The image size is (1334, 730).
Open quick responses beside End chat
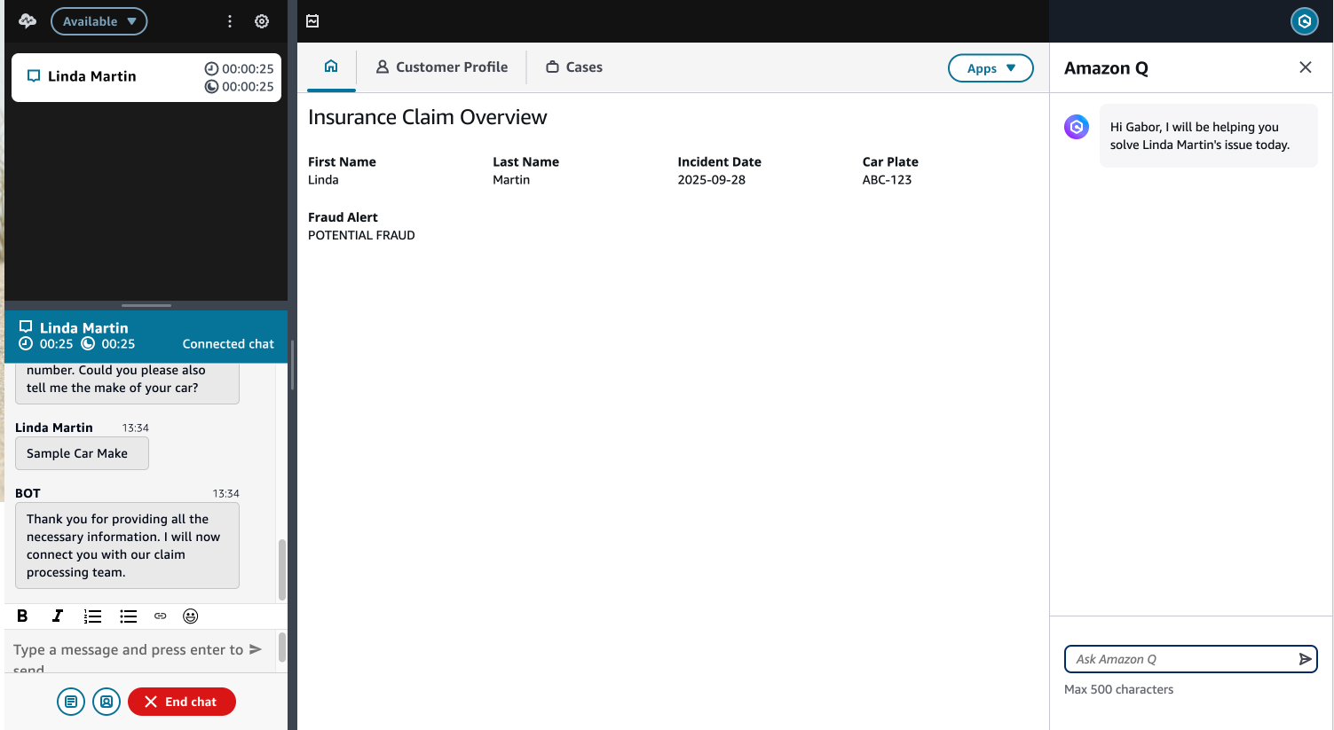click(71, 701)
